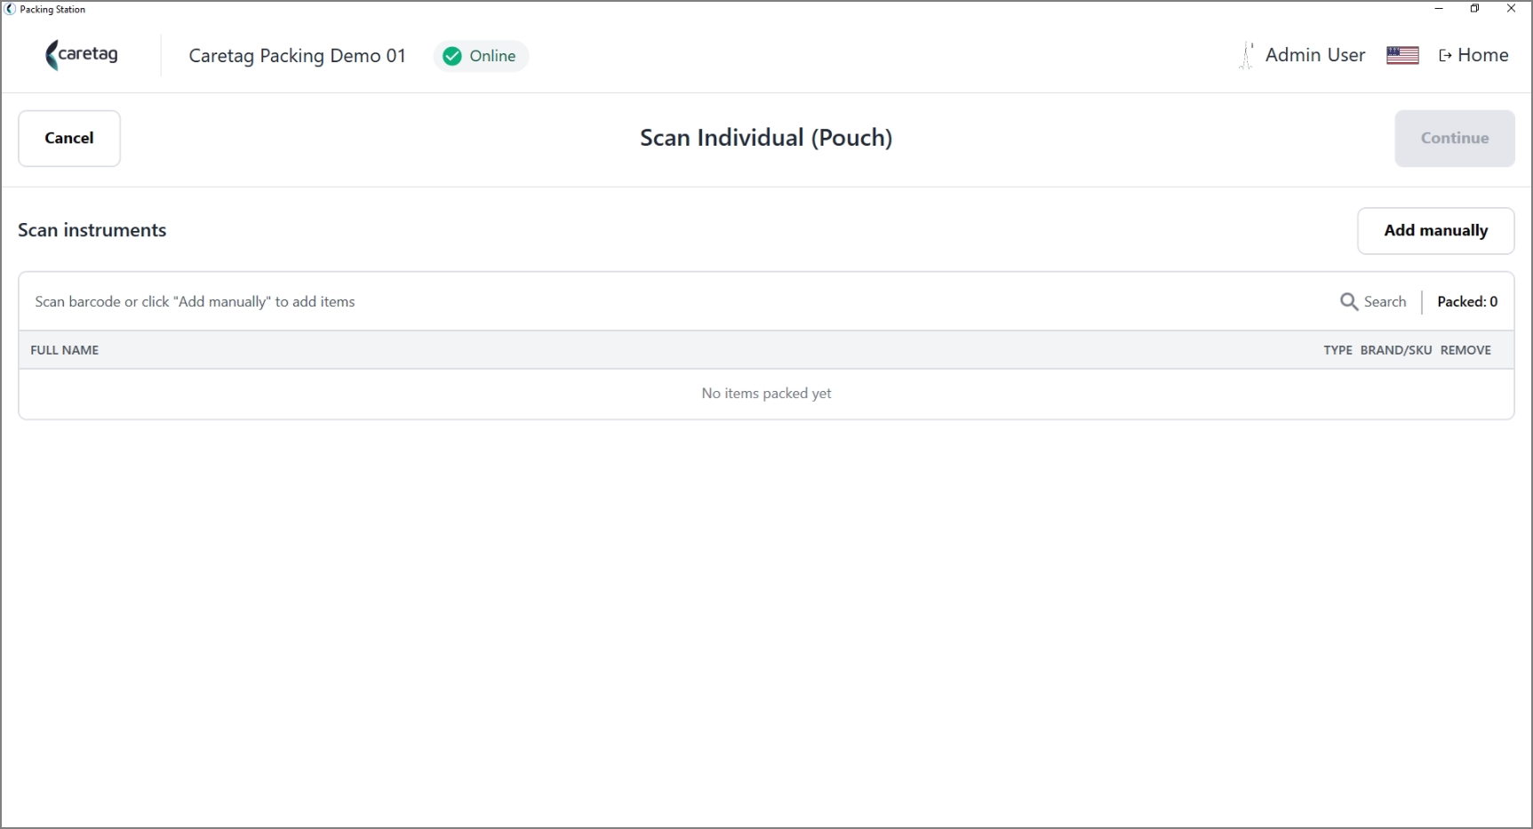Select the US flag language icon
Viewport: 1533px width, 829px height.
1402,55
